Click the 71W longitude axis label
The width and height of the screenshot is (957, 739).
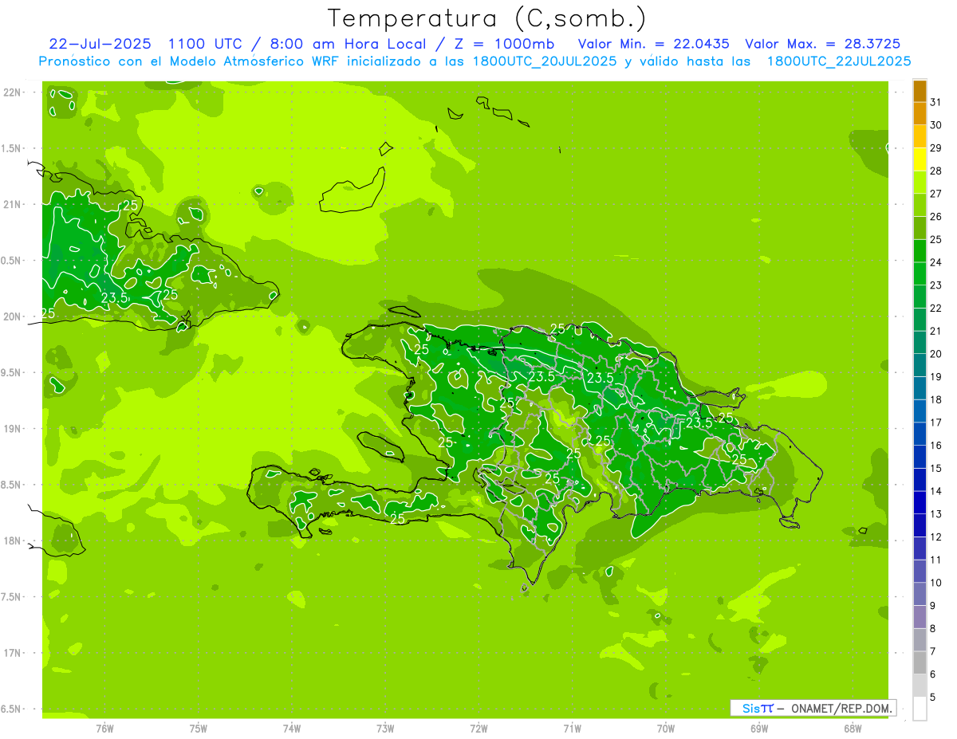[572, 728]
